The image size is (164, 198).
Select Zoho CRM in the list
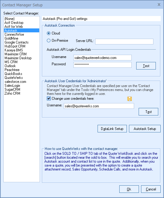pyautogui.click(x=21, y=93)
